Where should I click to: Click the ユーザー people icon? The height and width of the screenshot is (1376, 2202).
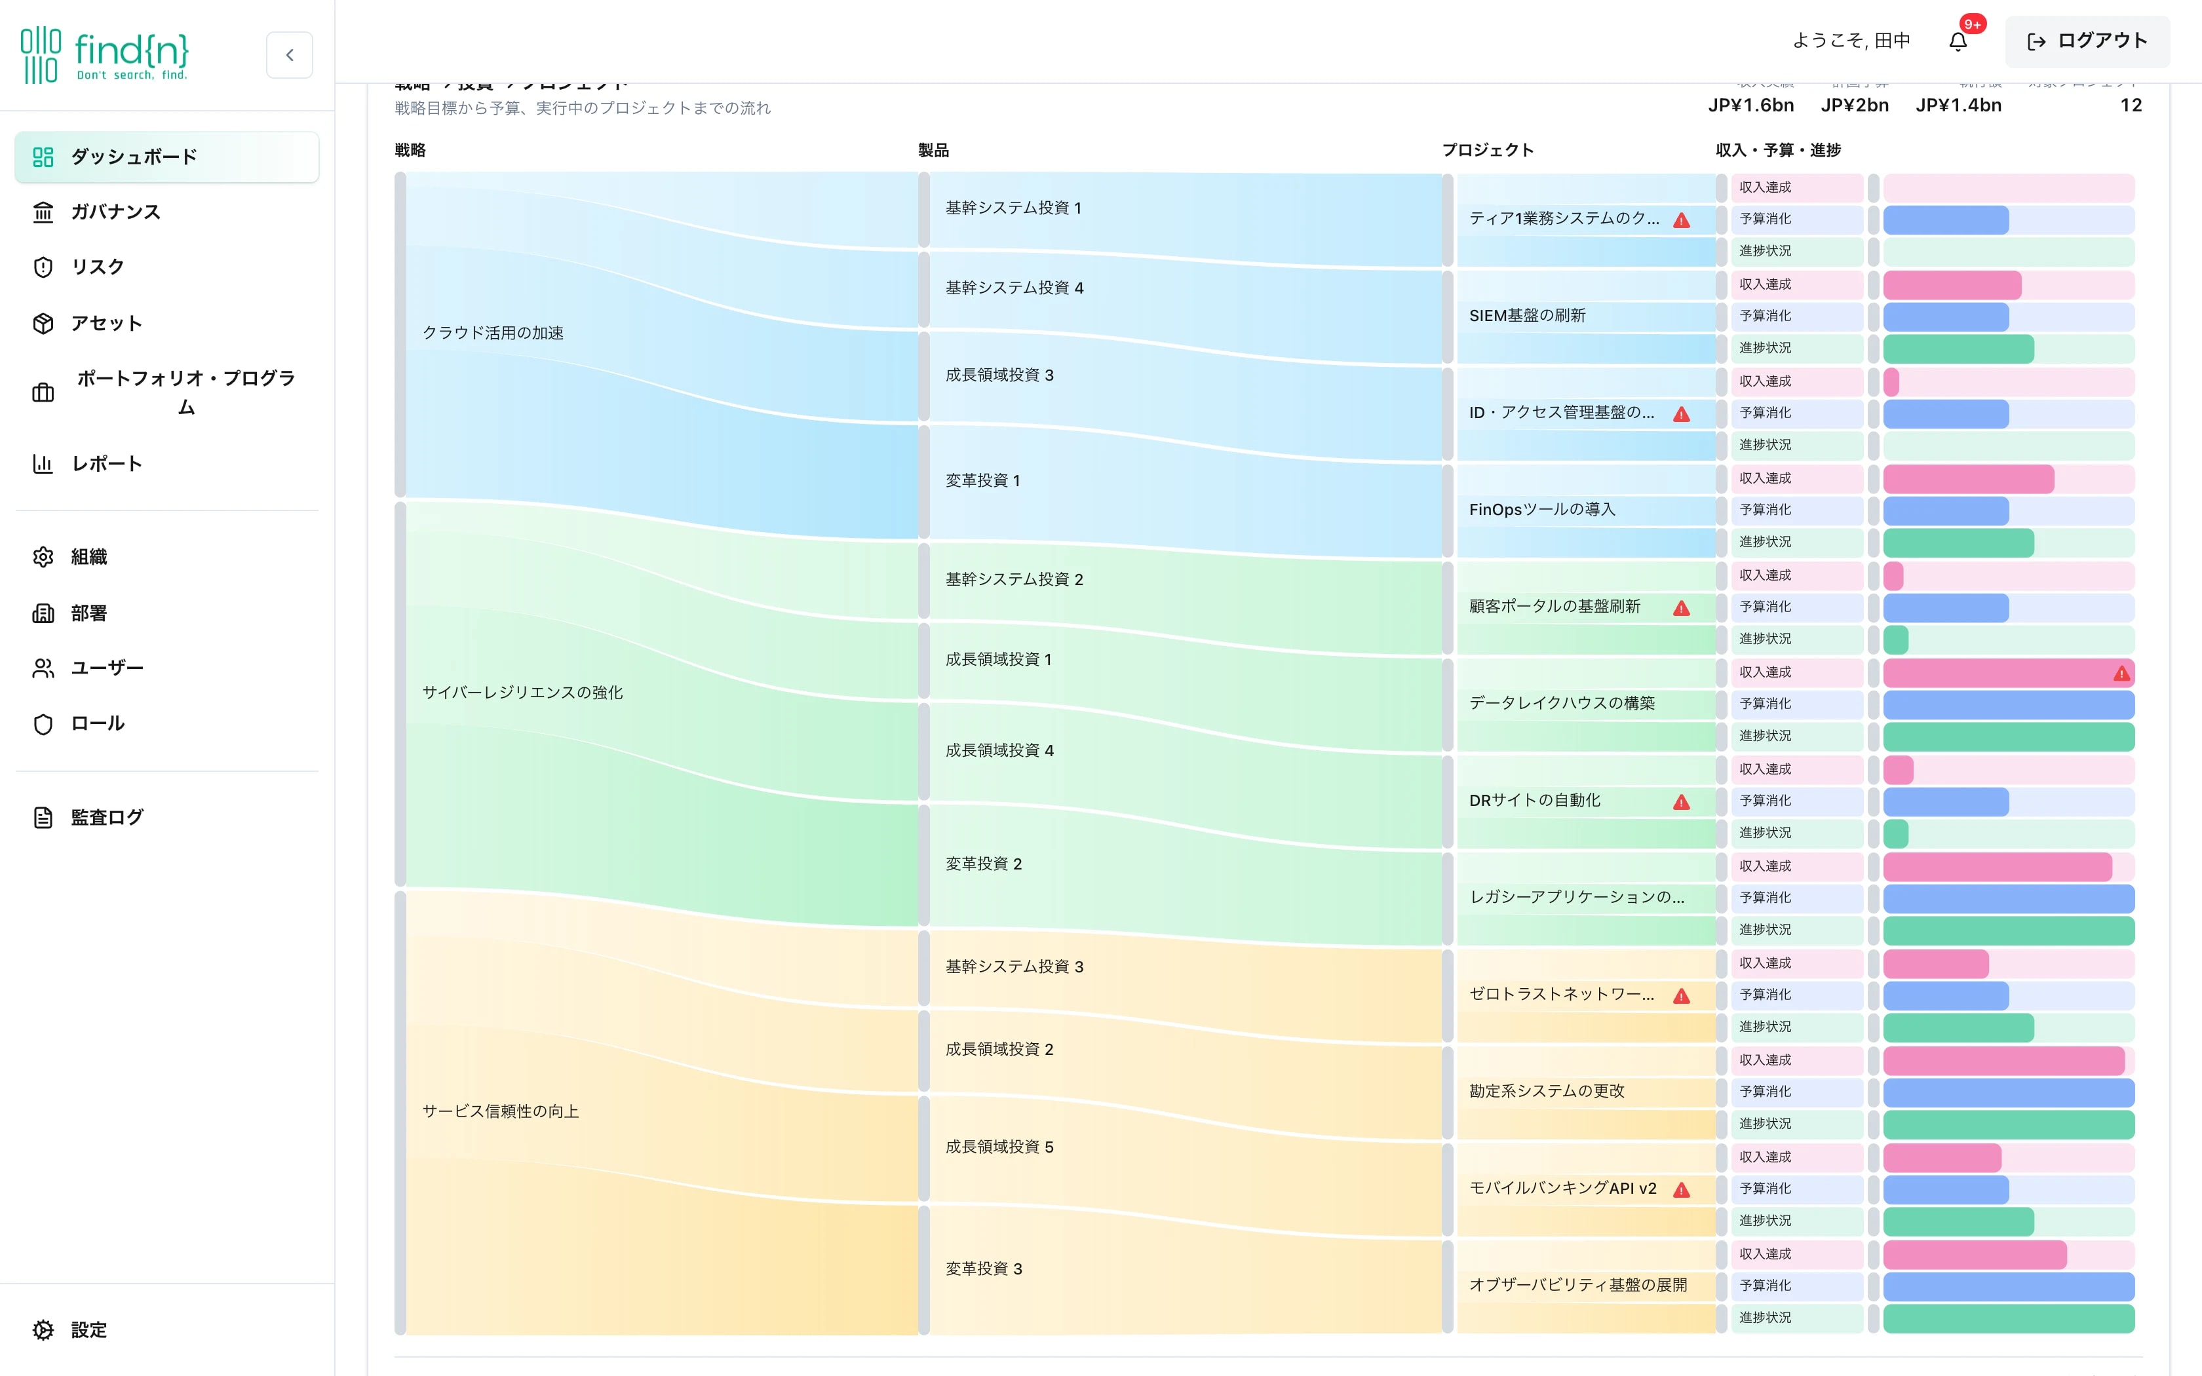[43, 668]
